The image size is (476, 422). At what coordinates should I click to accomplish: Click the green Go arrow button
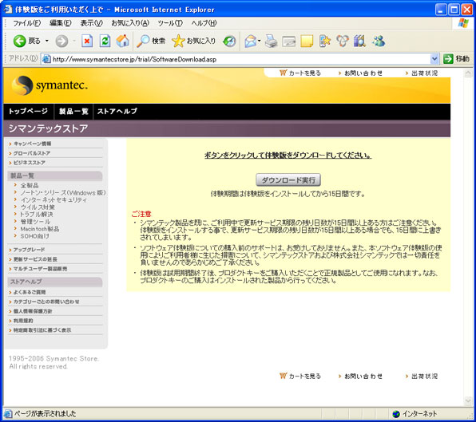448,59
